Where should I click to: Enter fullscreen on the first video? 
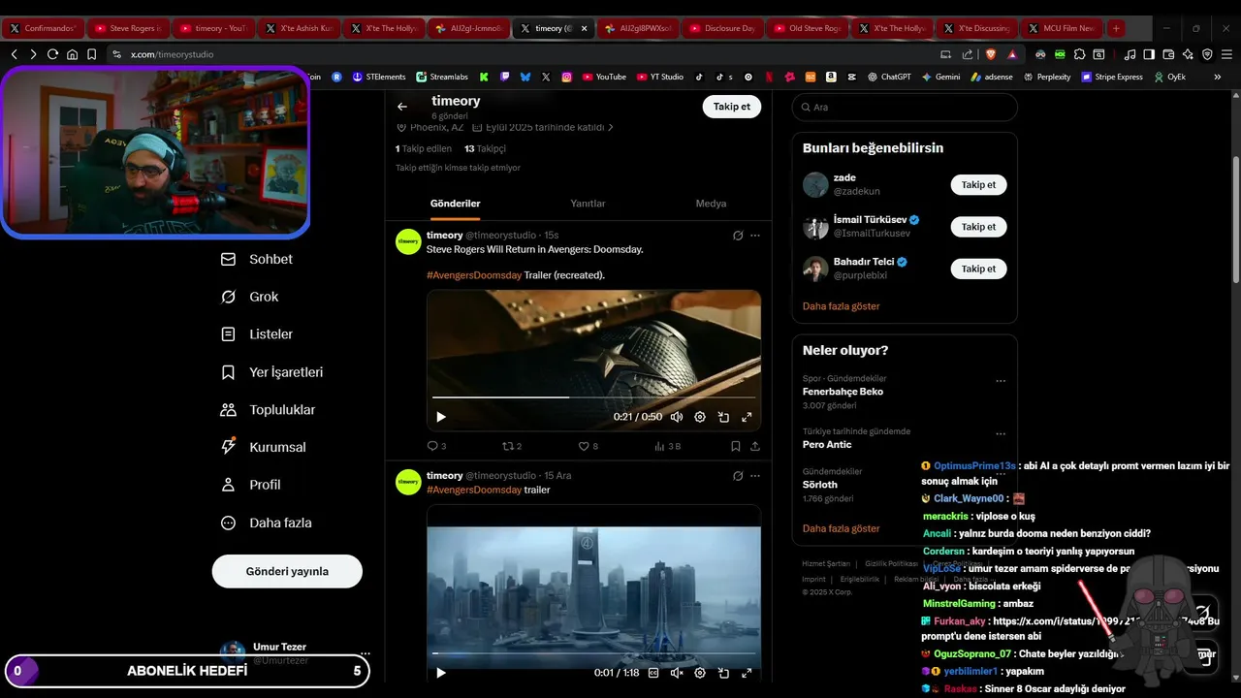tap(747, 417)
